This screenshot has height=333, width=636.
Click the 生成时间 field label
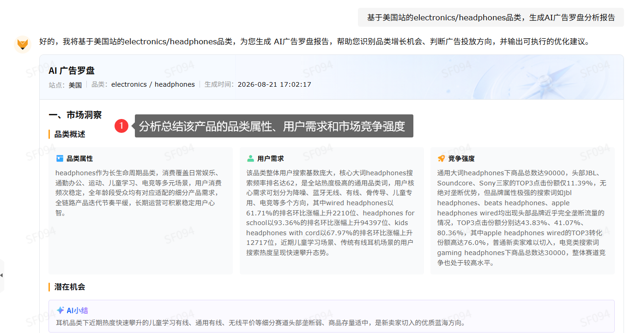[x=219, y=84]
